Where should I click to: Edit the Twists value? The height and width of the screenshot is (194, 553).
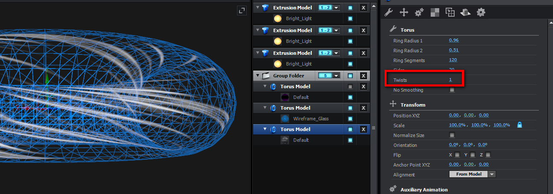(450, 80)
